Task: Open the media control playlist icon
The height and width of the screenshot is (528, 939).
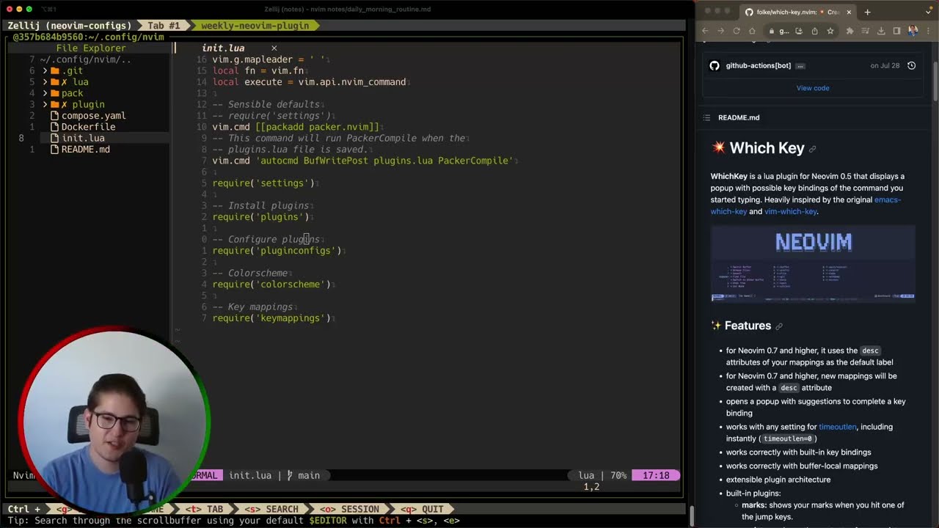Action: (x=866, y=31)
